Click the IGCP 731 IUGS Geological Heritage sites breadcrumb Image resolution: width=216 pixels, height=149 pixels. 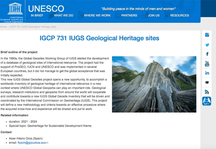(33, 27)
